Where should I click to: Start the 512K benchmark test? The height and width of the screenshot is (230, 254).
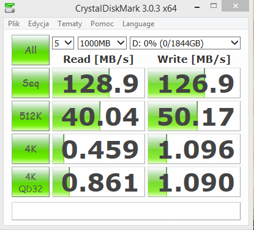31,116
